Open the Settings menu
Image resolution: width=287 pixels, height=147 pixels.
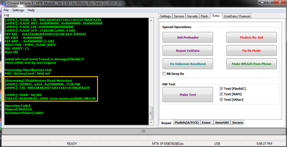[18, 10]
